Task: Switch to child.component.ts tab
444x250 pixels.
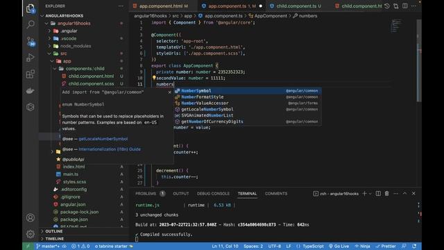Action: coord(296,6)
